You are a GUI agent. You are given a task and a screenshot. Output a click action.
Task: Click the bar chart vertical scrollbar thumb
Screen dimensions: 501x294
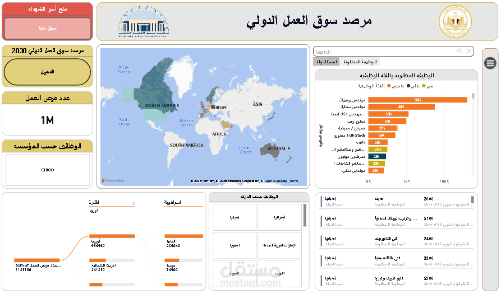click(x=473, y=96)
